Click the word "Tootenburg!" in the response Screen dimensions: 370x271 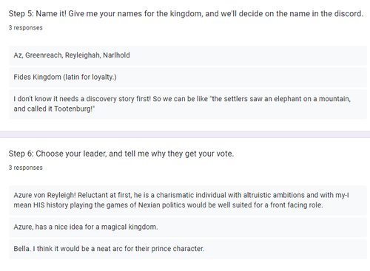click(75, 109)
